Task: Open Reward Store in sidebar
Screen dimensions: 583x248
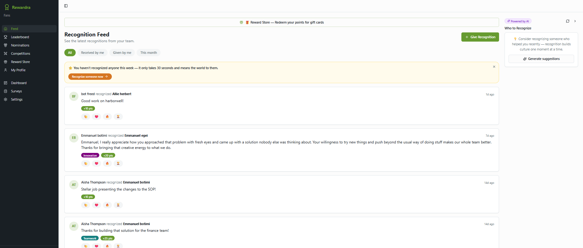Action: pyautogui.click(x=20, y=62)
